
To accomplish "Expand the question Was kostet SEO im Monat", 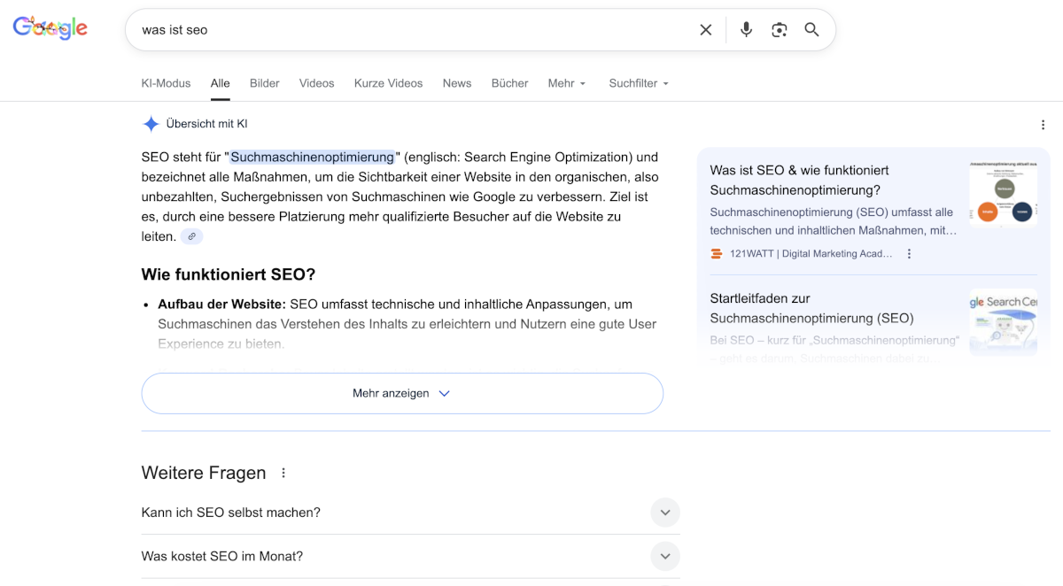I will pyautogui.click(x=665, y=556).
